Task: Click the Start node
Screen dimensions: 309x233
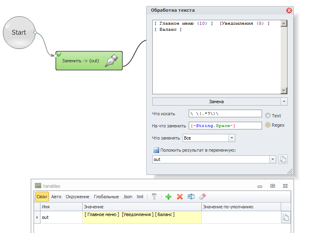Action: coord(19,32)
